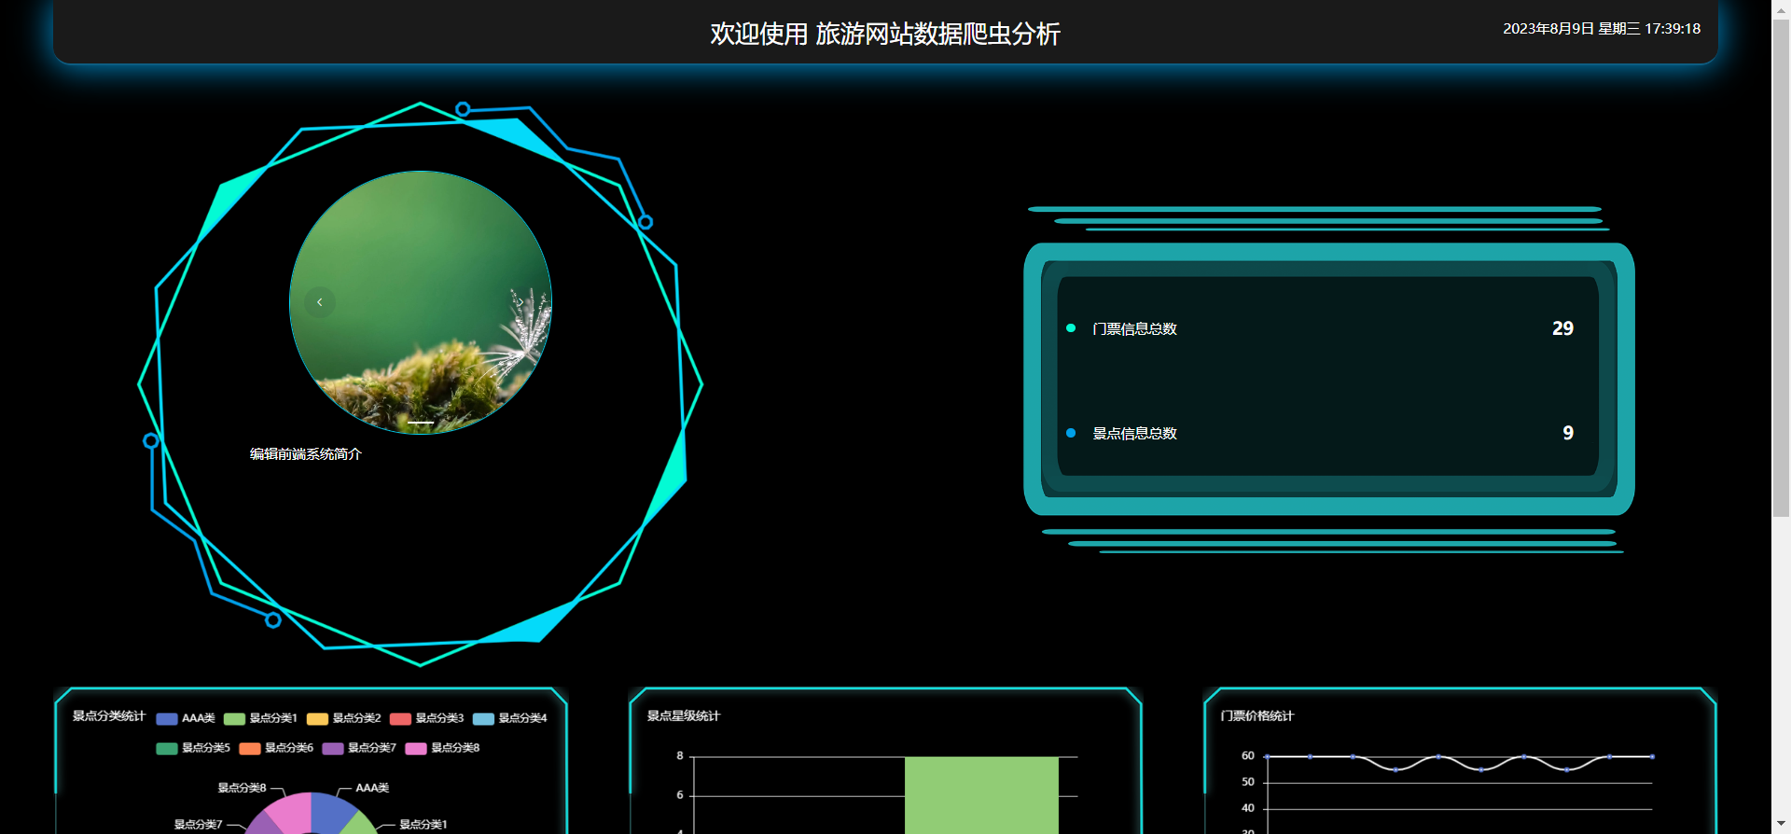Click the scrollbar up arrow
Image resolution: width=1791 pixels, height=834 pixels.
pyautogui.click(x=1781, y=7)
